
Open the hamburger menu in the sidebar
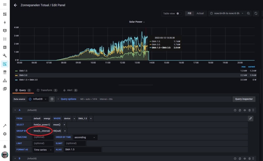[x=5, y=5]
